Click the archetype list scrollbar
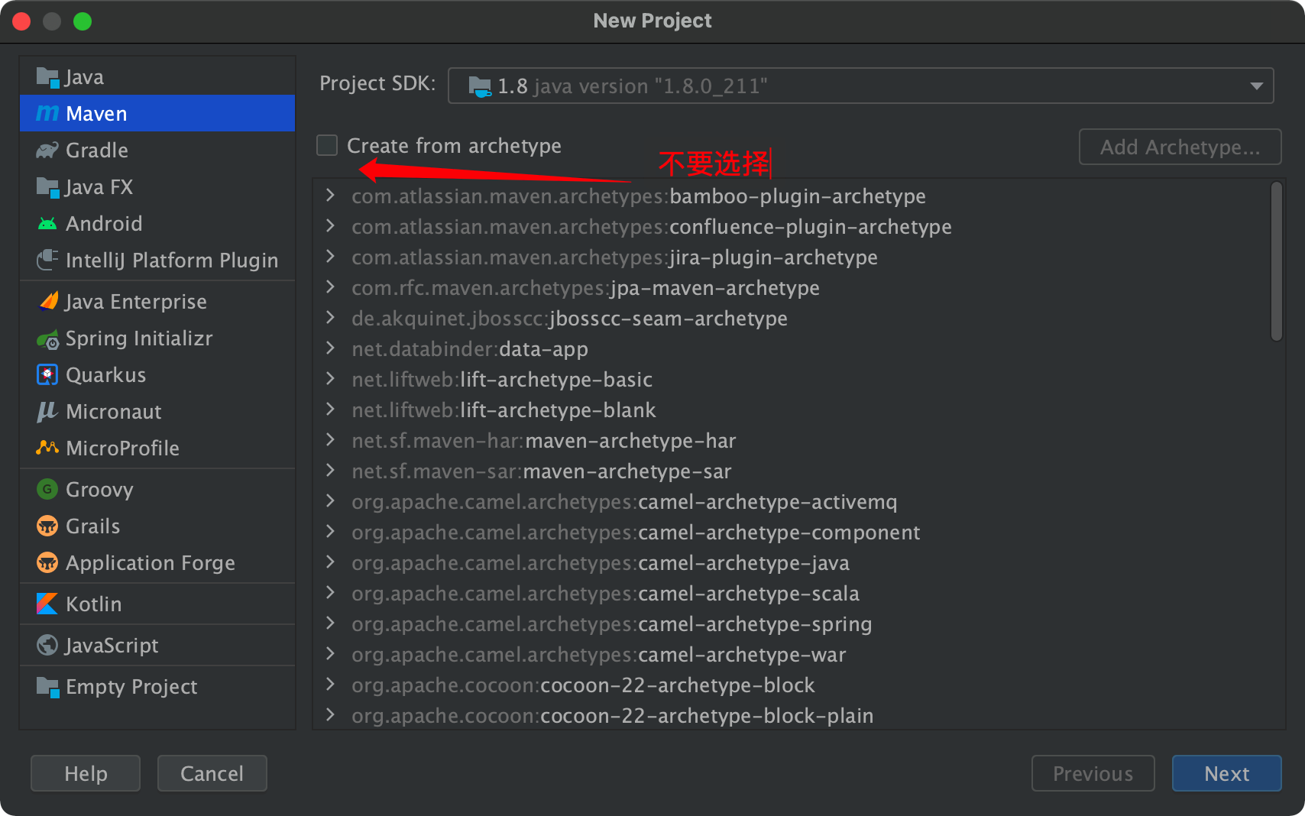The width and height of the screenshot is (1305, 816). pyautogui.click(x=1276, y=261)
